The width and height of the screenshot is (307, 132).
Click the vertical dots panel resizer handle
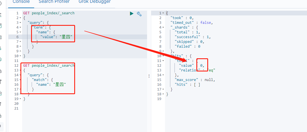pos(149,76)
